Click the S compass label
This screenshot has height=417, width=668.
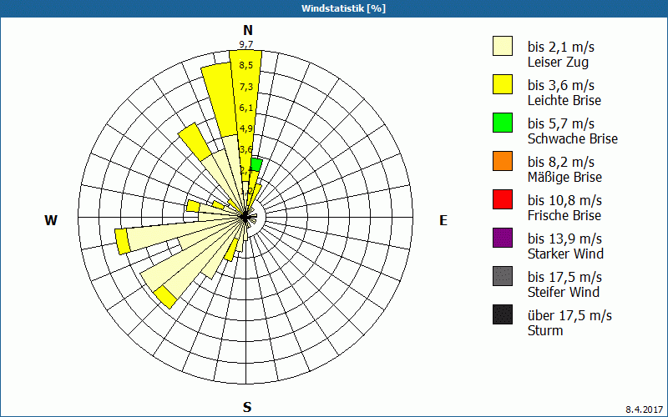point(247,407)
